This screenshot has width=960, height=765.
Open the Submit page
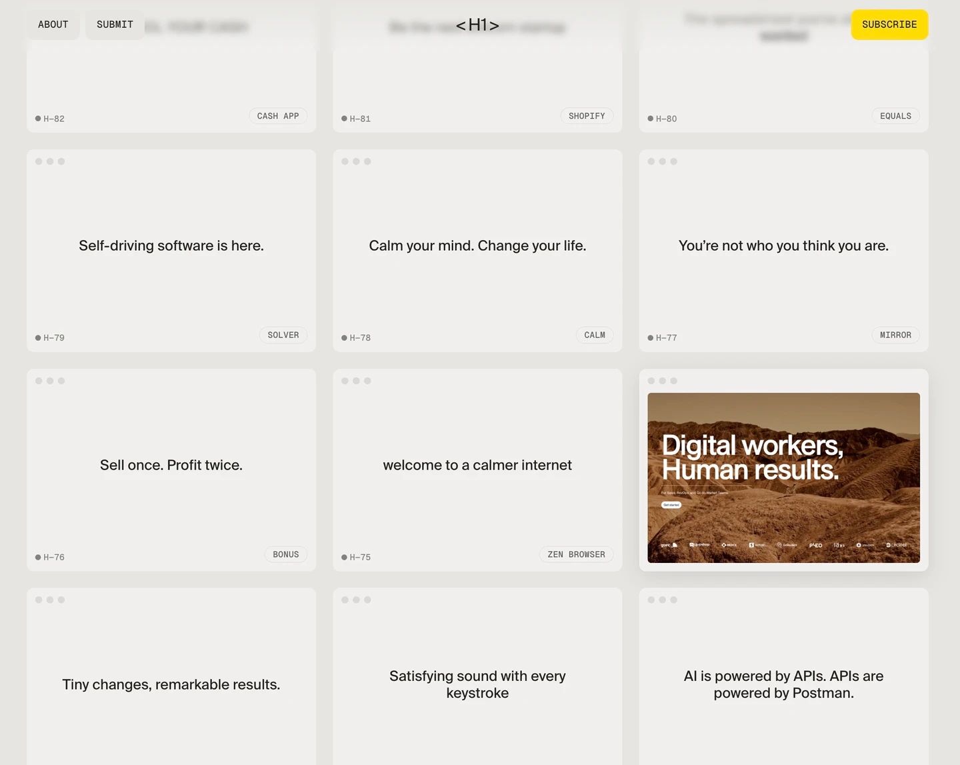pos(115,25)
